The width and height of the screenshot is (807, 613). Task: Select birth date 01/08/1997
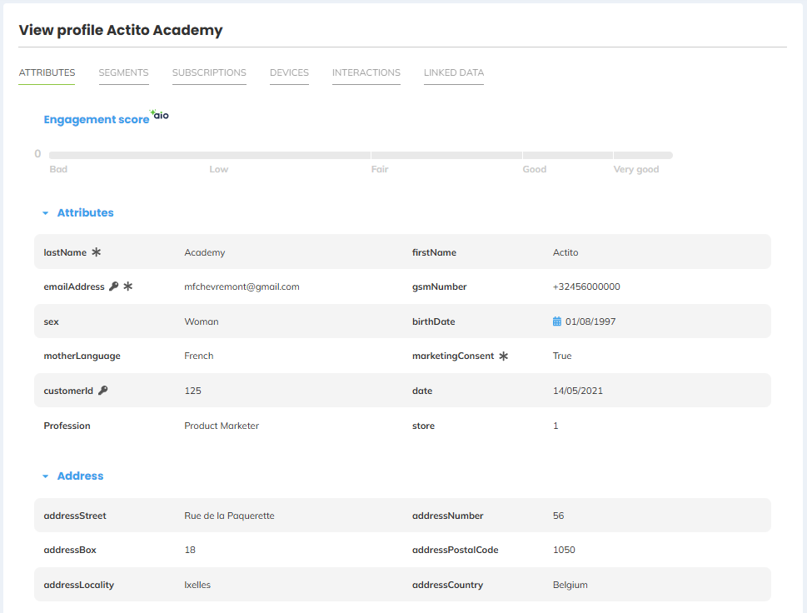[590, 321]
